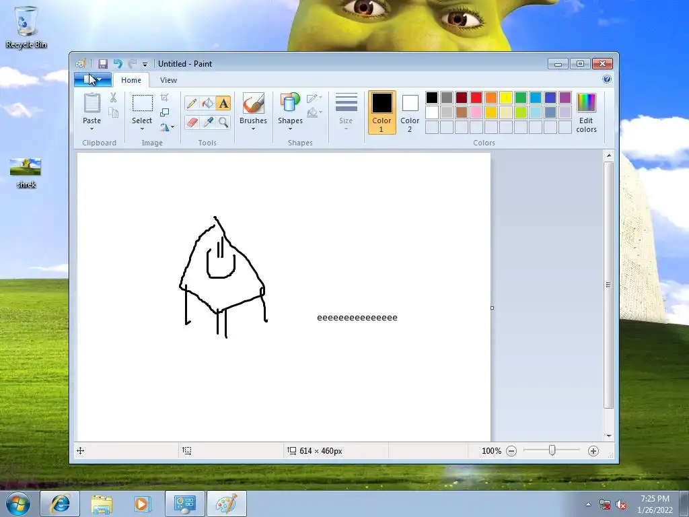
Task: Switch to the Home ribbon tab
Action: 131,80
